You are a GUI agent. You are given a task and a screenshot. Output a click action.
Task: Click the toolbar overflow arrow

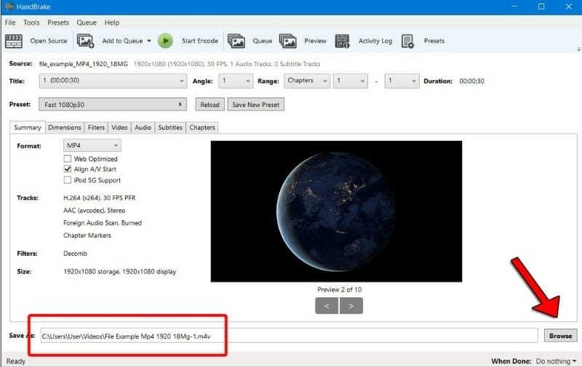pyautogui.click(x=578, y=49)
